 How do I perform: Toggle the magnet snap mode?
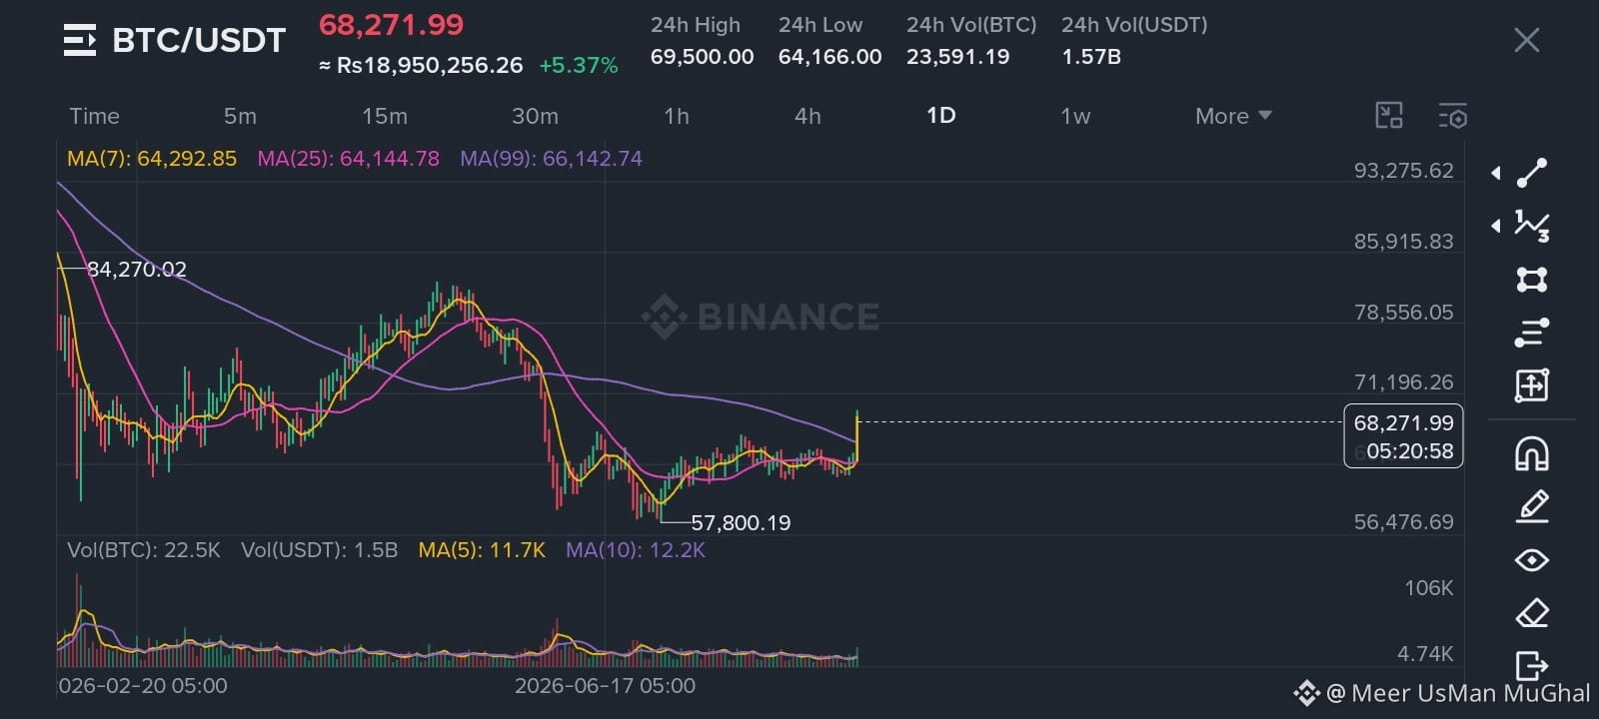click(x=1532, y=453)
